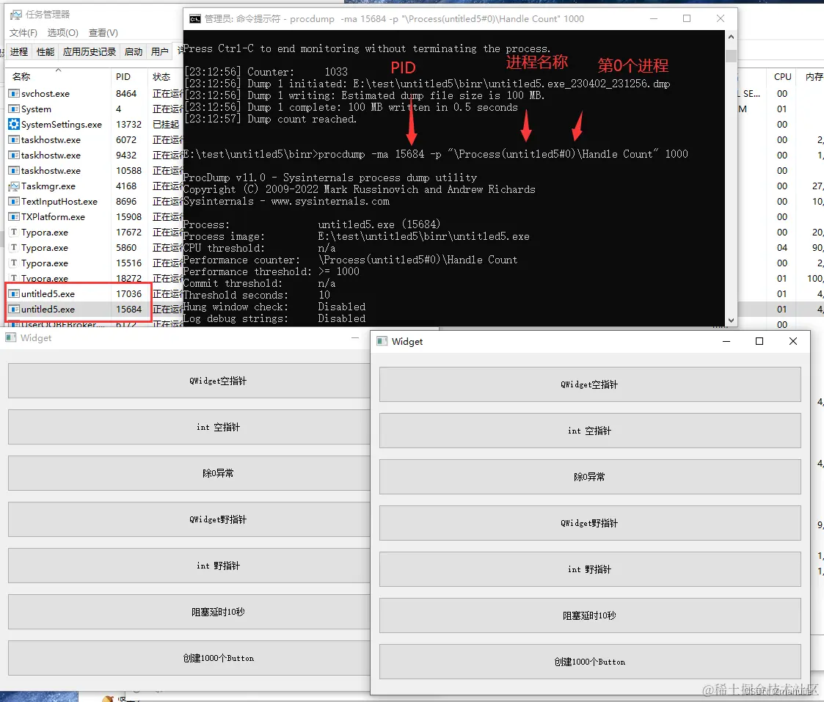Switch to the 应用历史记录 tab
This screenshot has width=824, height=702.
[90, 51]
